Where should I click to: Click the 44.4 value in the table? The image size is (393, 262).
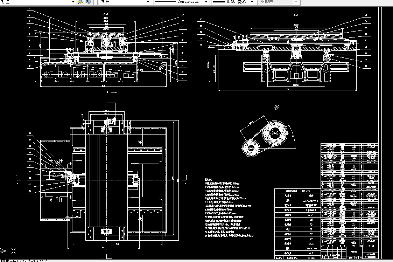[311, 244]
